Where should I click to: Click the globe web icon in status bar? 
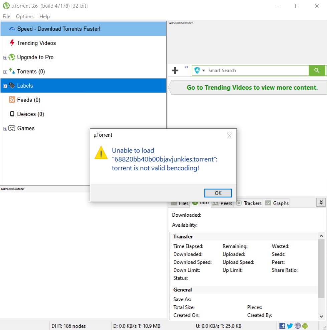tap(298, 326)
